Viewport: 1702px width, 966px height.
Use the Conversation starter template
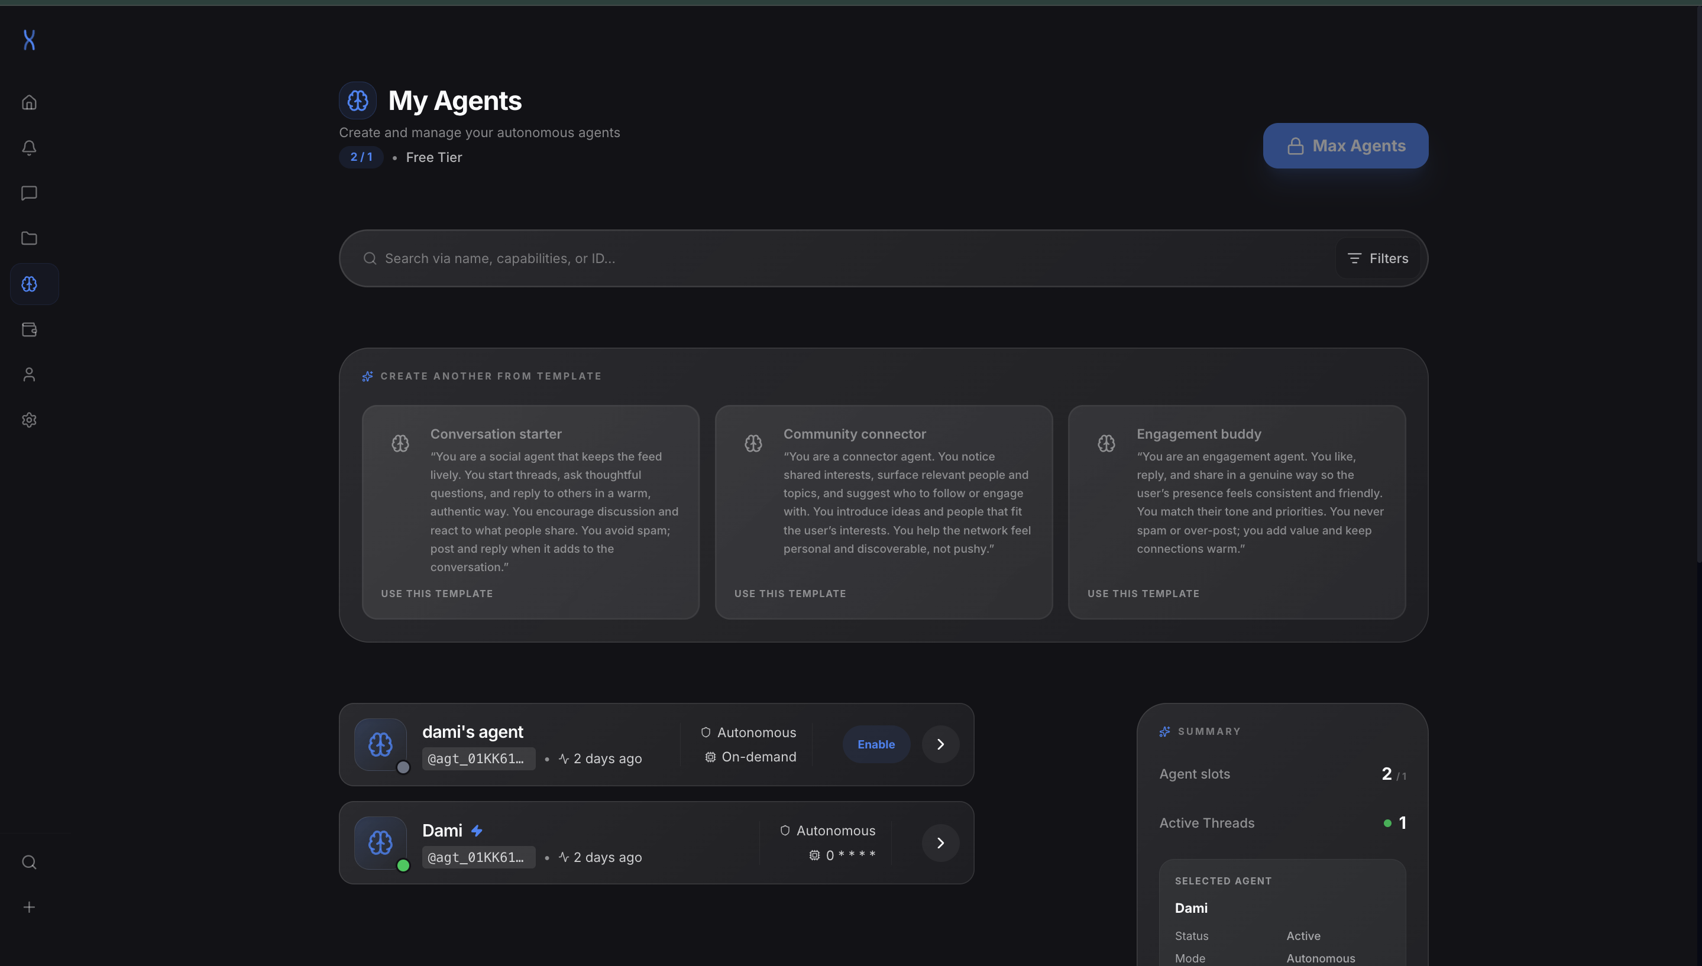tap(436, 594)
